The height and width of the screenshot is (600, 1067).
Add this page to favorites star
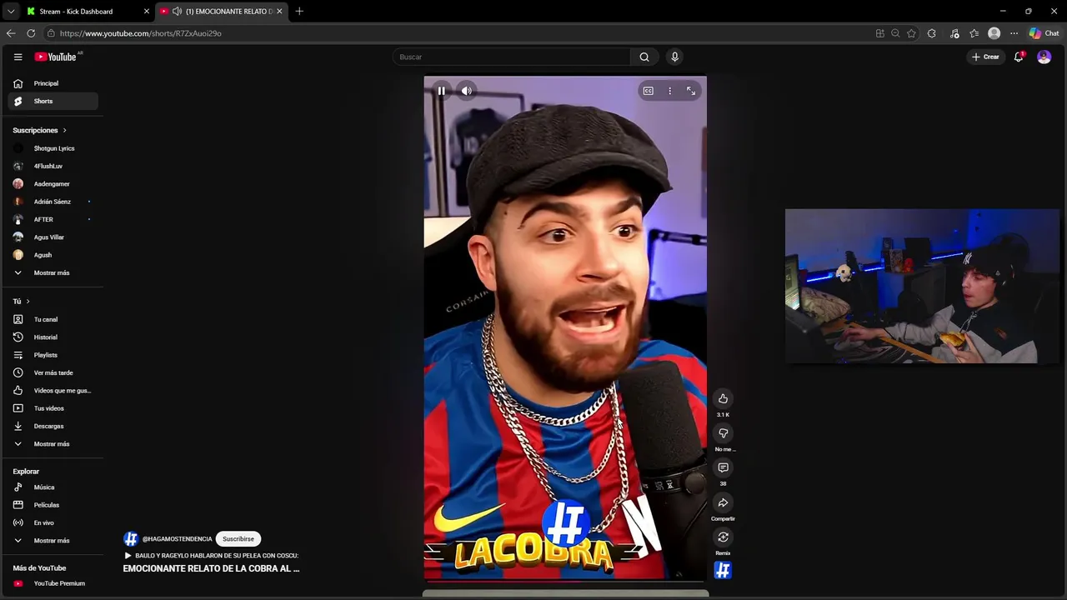pyautogui.click(x=911, y=33)
